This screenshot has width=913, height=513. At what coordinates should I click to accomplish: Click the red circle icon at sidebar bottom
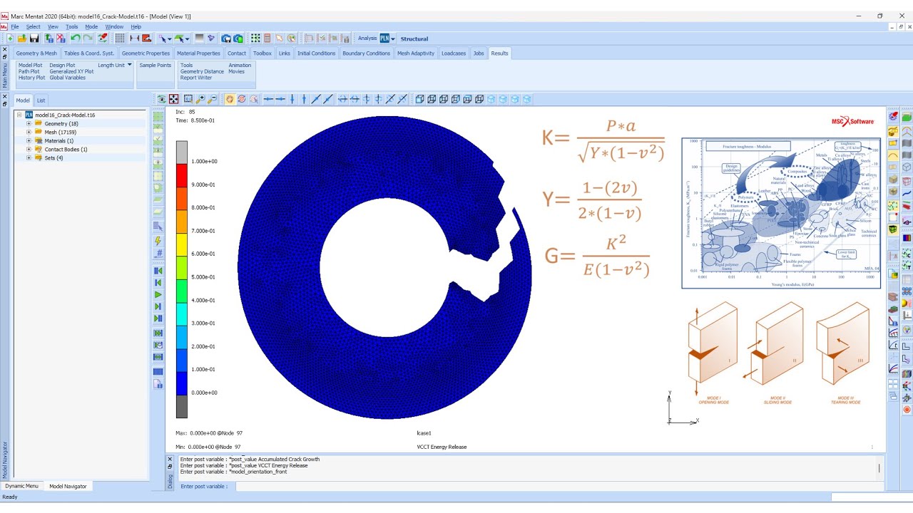[x=907, y=410]
